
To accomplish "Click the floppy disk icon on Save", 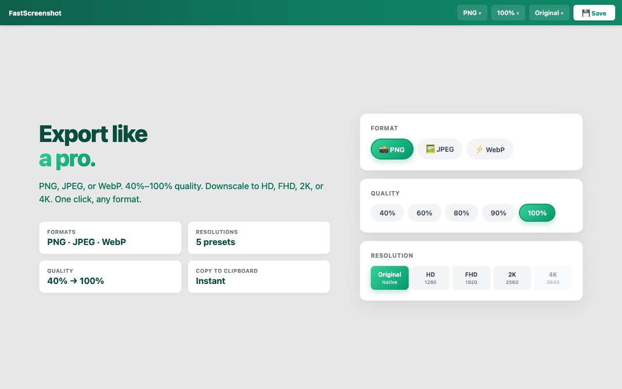I will pyautogui.click(x=586, y=13).
